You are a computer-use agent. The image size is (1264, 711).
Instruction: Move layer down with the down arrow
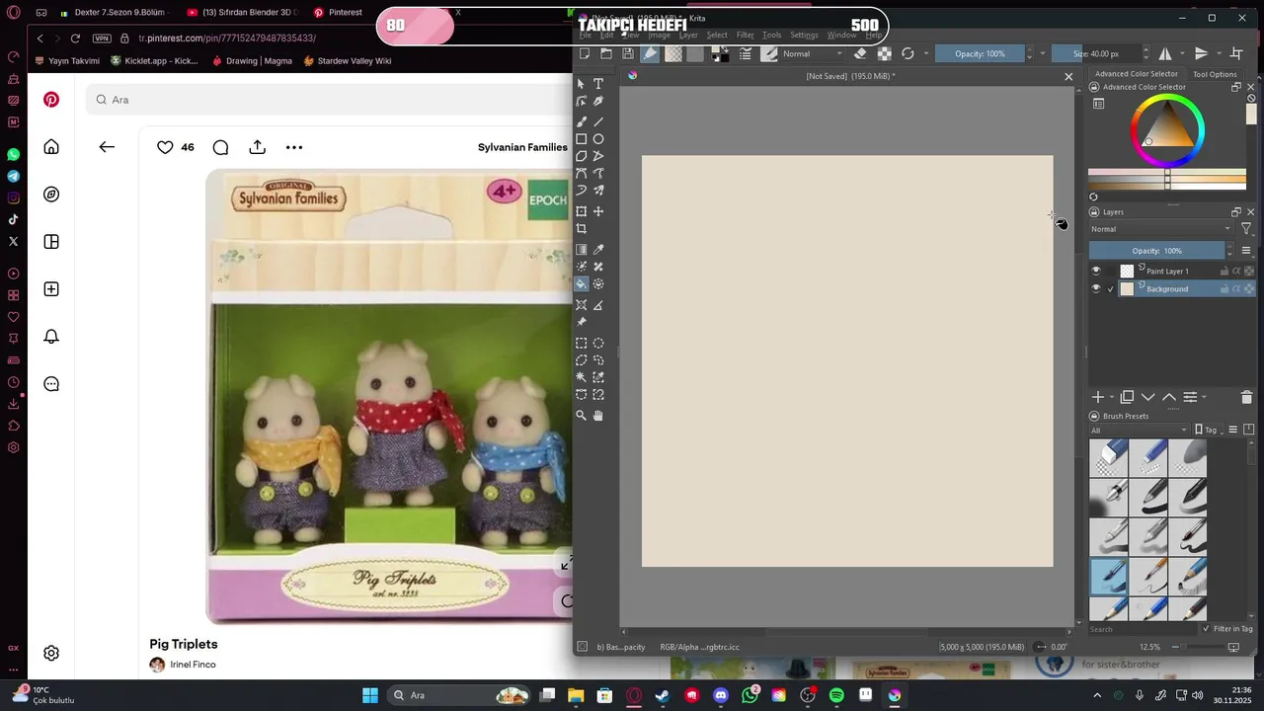pos(1148,397)
